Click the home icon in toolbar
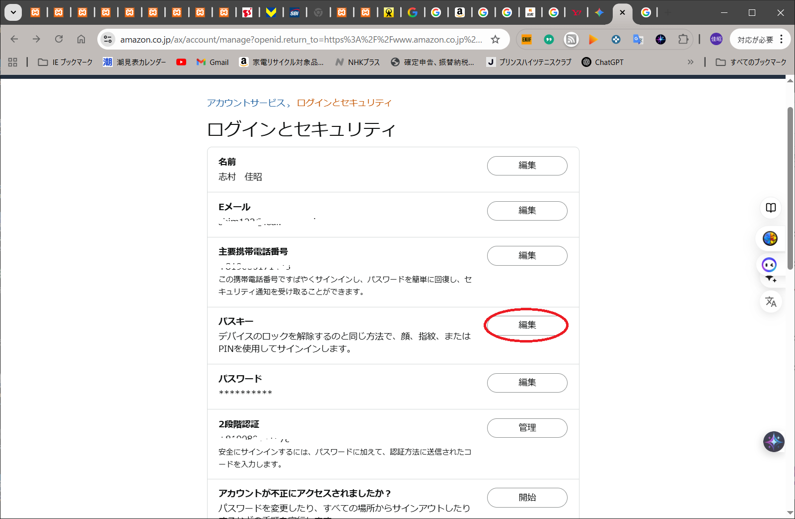795x519 pixels. click(x=81, y=39)
